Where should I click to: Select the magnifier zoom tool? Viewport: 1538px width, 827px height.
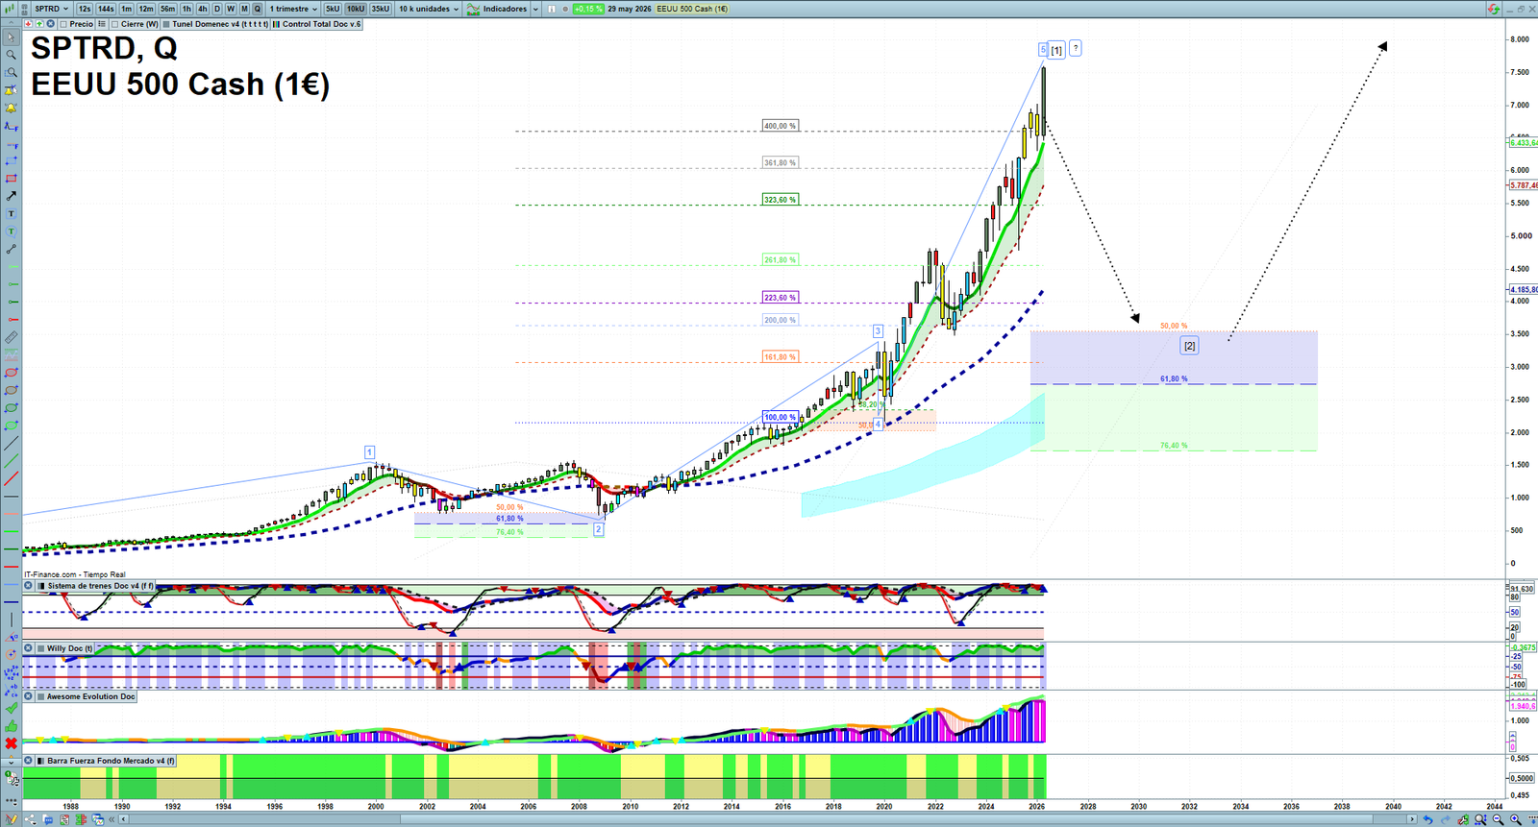(12, 55)
